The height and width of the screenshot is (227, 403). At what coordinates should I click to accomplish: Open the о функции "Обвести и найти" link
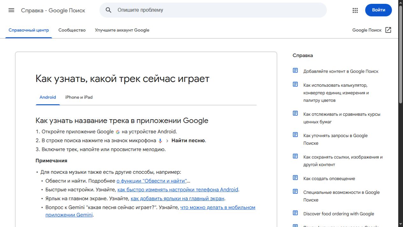click(x=151, y=181)
